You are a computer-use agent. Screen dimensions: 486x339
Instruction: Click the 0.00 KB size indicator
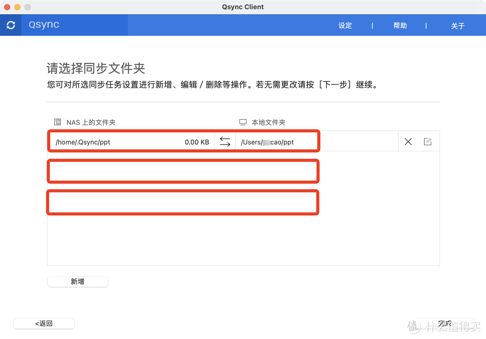coord(196,141)
